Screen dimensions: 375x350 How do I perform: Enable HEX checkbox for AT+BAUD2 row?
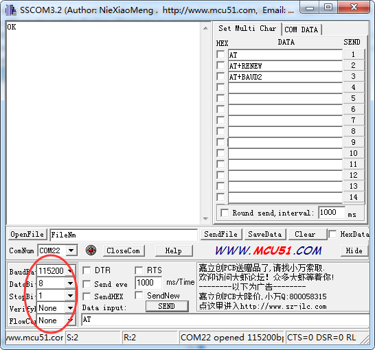tap(220, 76)
